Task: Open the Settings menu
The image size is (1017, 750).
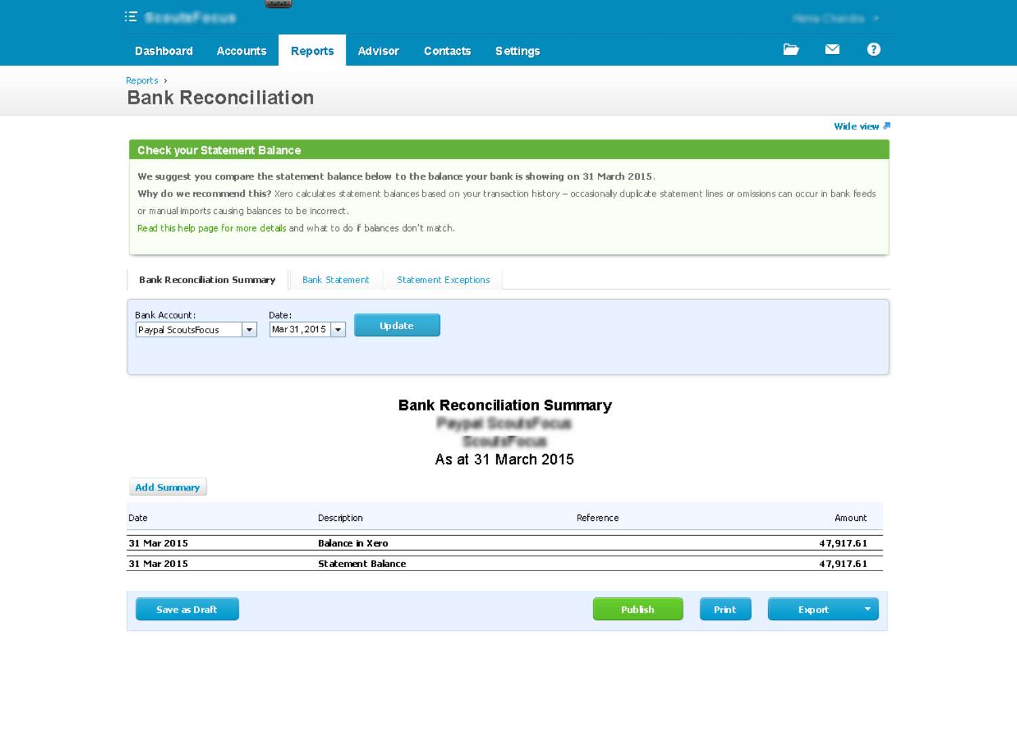Action: pyautogui.click(x=517, y=51)
